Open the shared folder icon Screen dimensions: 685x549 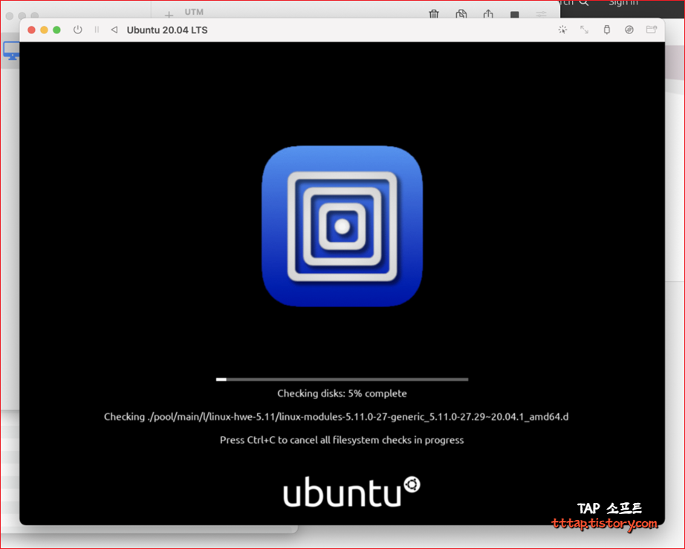pyautogui.click(x=652, y=30)
